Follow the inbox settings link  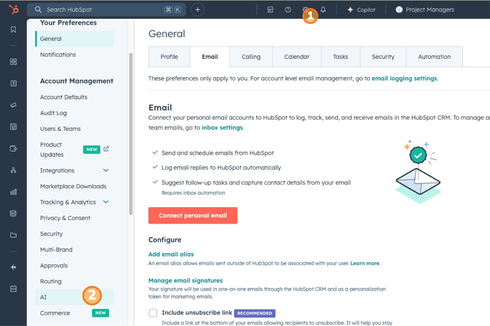pos(222,127)
